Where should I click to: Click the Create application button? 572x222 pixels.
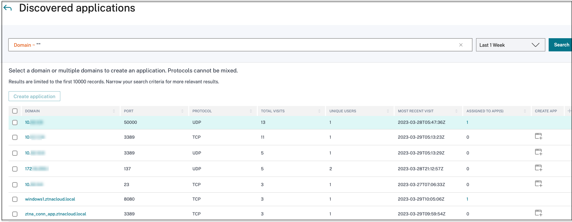tap(34, 97)
